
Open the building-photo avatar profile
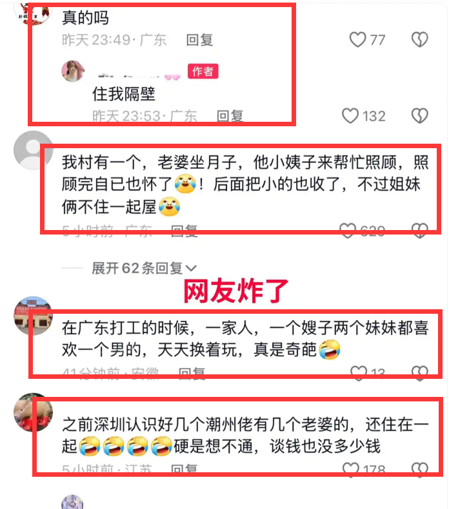(33, 316)
